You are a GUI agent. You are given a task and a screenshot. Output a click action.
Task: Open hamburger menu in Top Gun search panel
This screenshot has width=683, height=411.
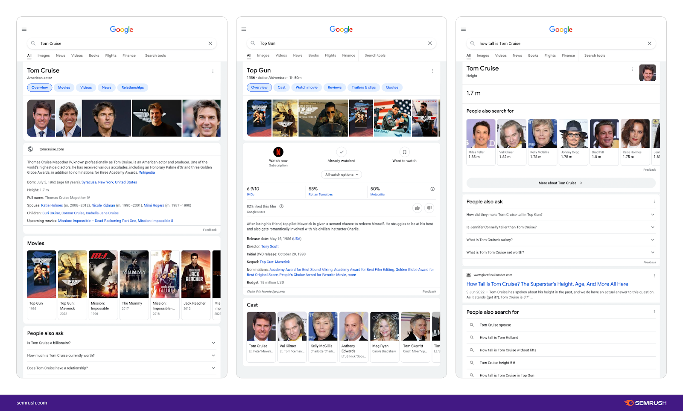coord(244,29)
